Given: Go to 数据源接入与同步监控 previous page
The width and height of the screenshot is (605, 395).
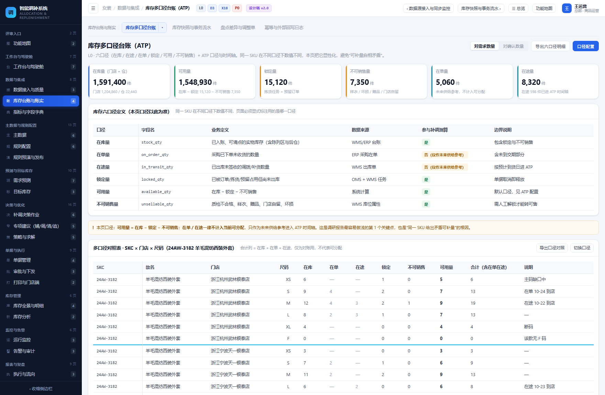Looking at the screenshot, I should click(428, 8).
